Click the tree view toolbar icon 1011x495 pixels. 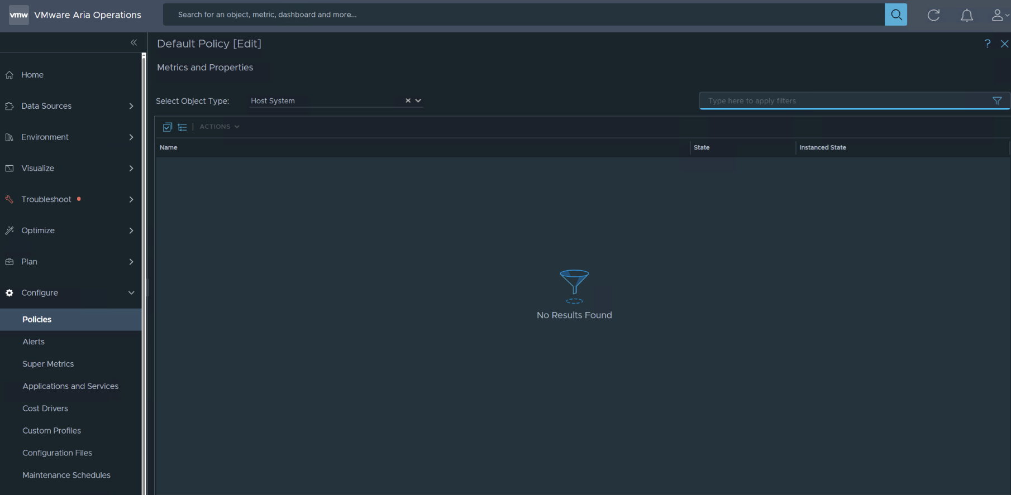coord(182,127)
